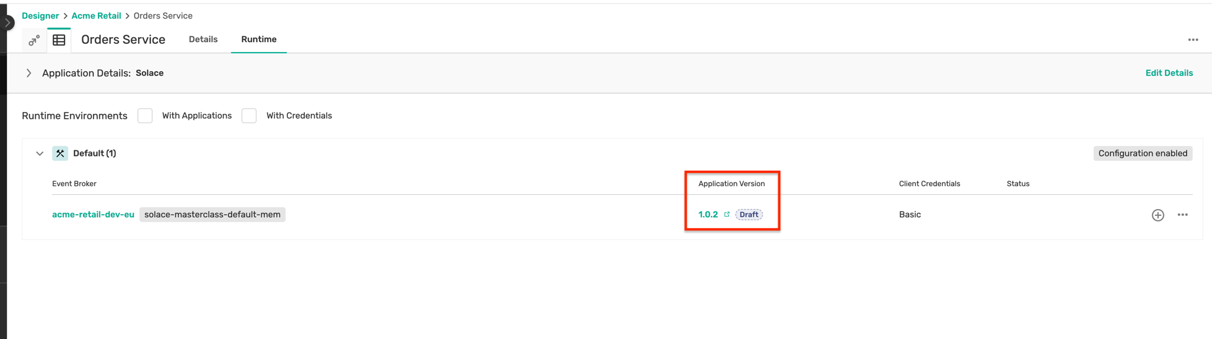Select the Runtime tab
The height and width of the screenshot is (339, 1212).
(x=259, y=40)
